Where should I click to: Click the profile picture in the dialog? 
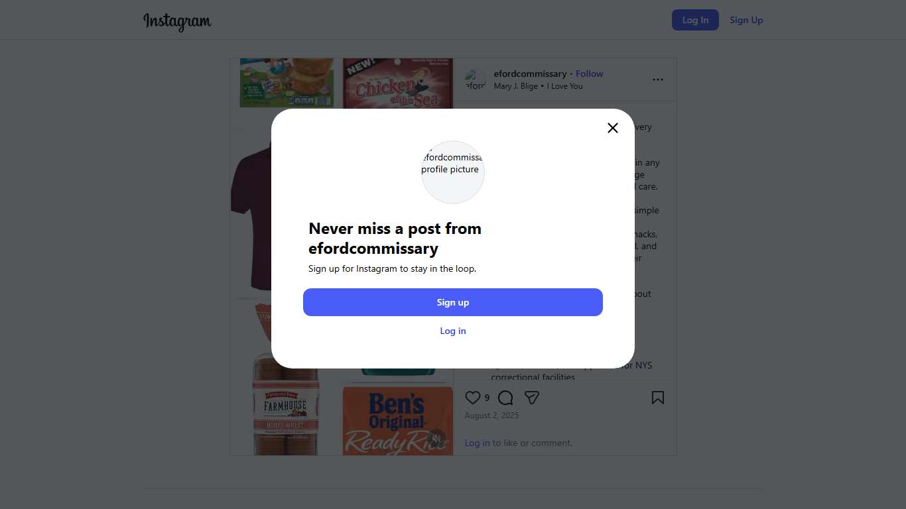click(x=453, y=172)
